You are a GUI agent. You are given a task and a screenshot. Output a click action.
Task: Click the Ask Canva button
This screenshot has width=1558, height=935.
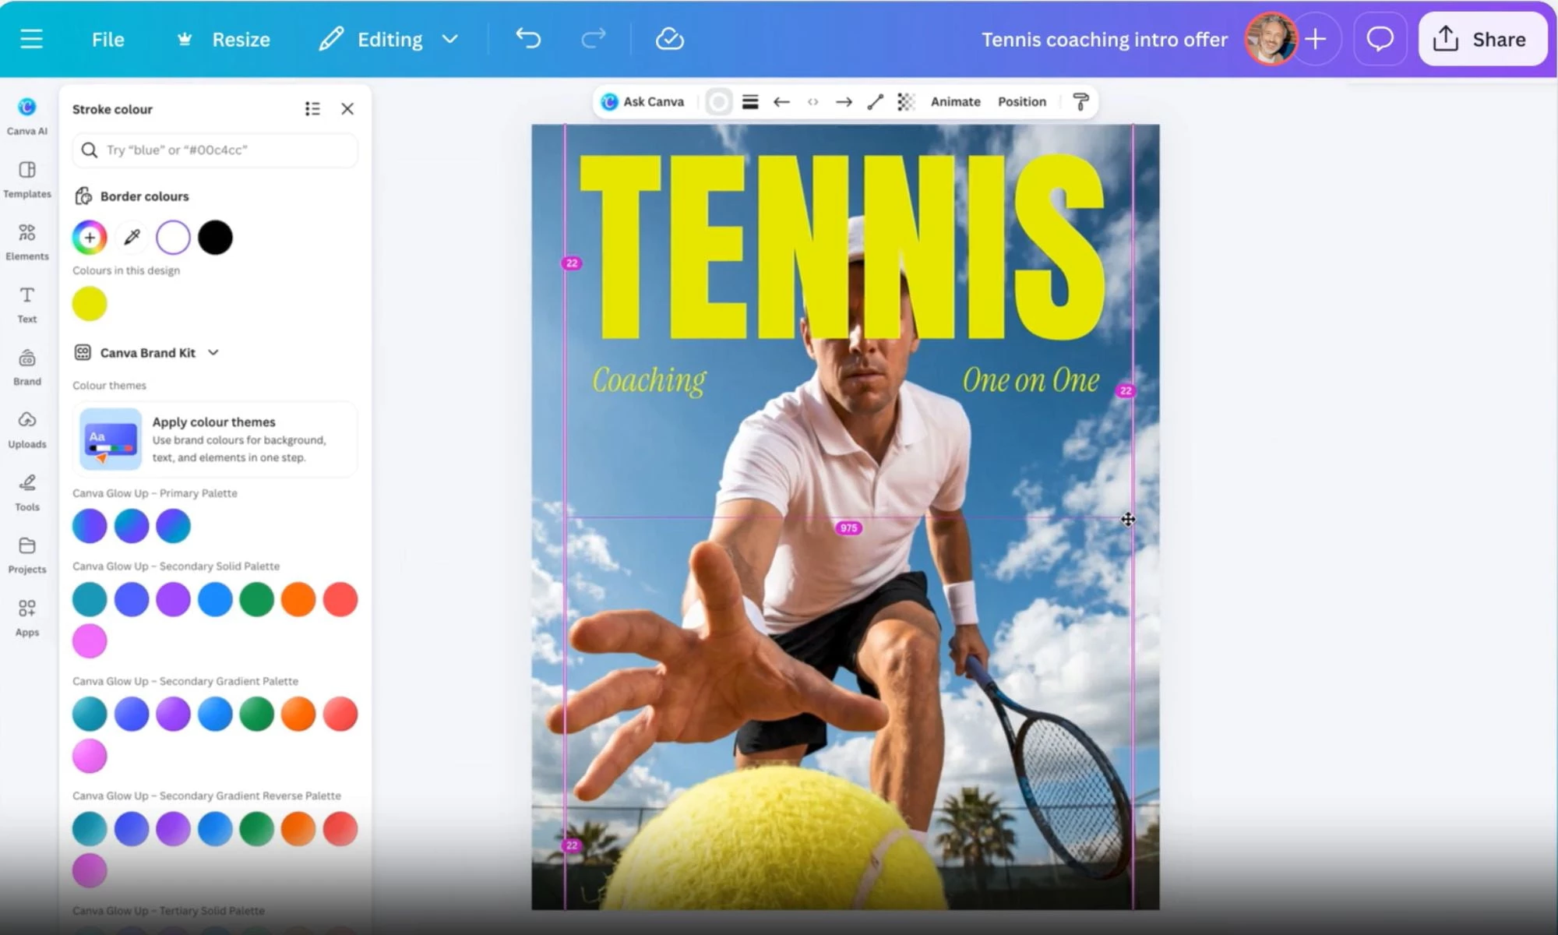click(643, 101)
